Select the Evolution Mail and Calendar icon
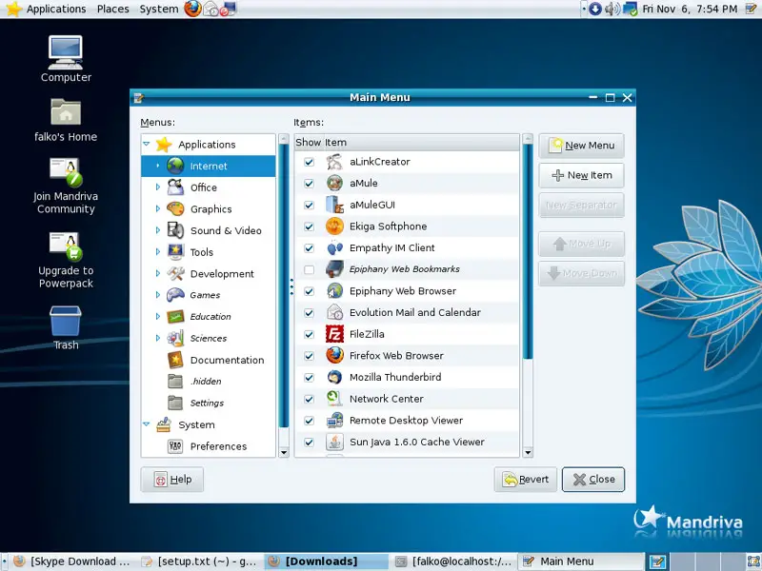The height and width of the screenshot is (571, 762). pyautogui.click(x=334, y=313)
